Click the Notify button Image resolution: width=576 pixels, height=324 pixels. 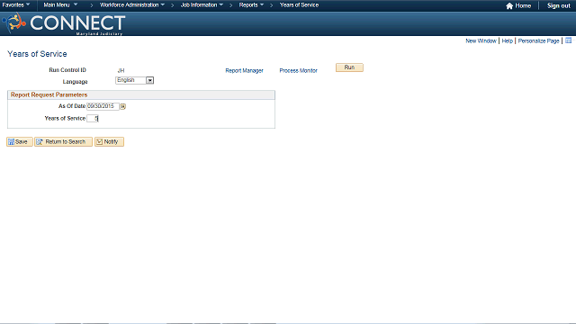point(109,142)
